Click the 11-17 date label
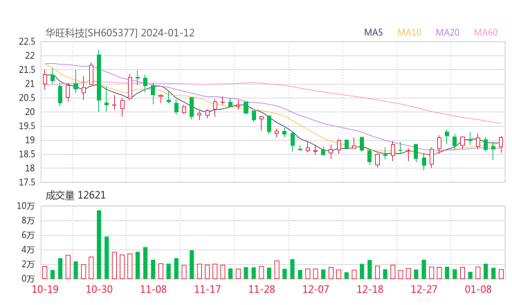Image resolution: width=512 pixels, height=305 pixels. tap(208, 289)
